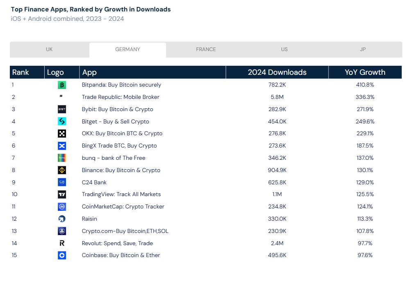Click the 'Top Finance Apps' chart title
The image size is (419, 282).
point(91,9)
